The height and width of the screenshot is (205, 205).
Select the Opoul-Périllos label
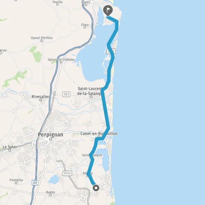point(42,38)
